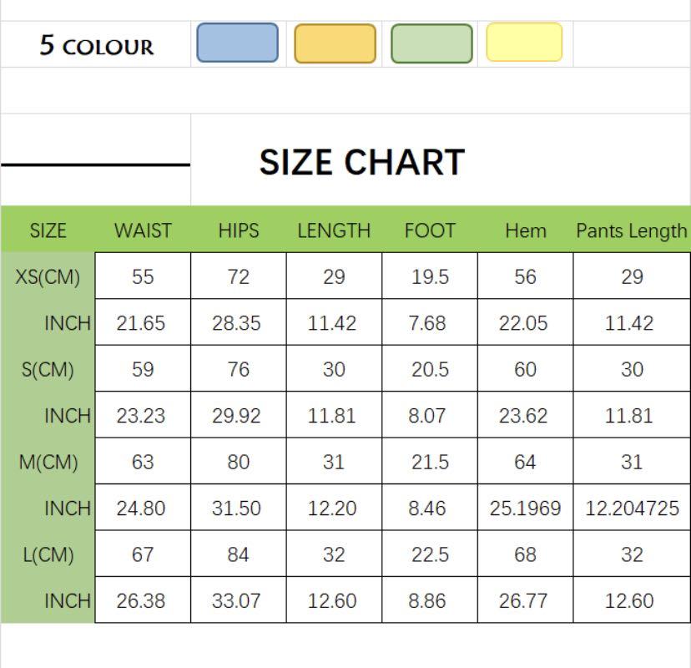Click the FOOT column header

[x=430, y=231]
